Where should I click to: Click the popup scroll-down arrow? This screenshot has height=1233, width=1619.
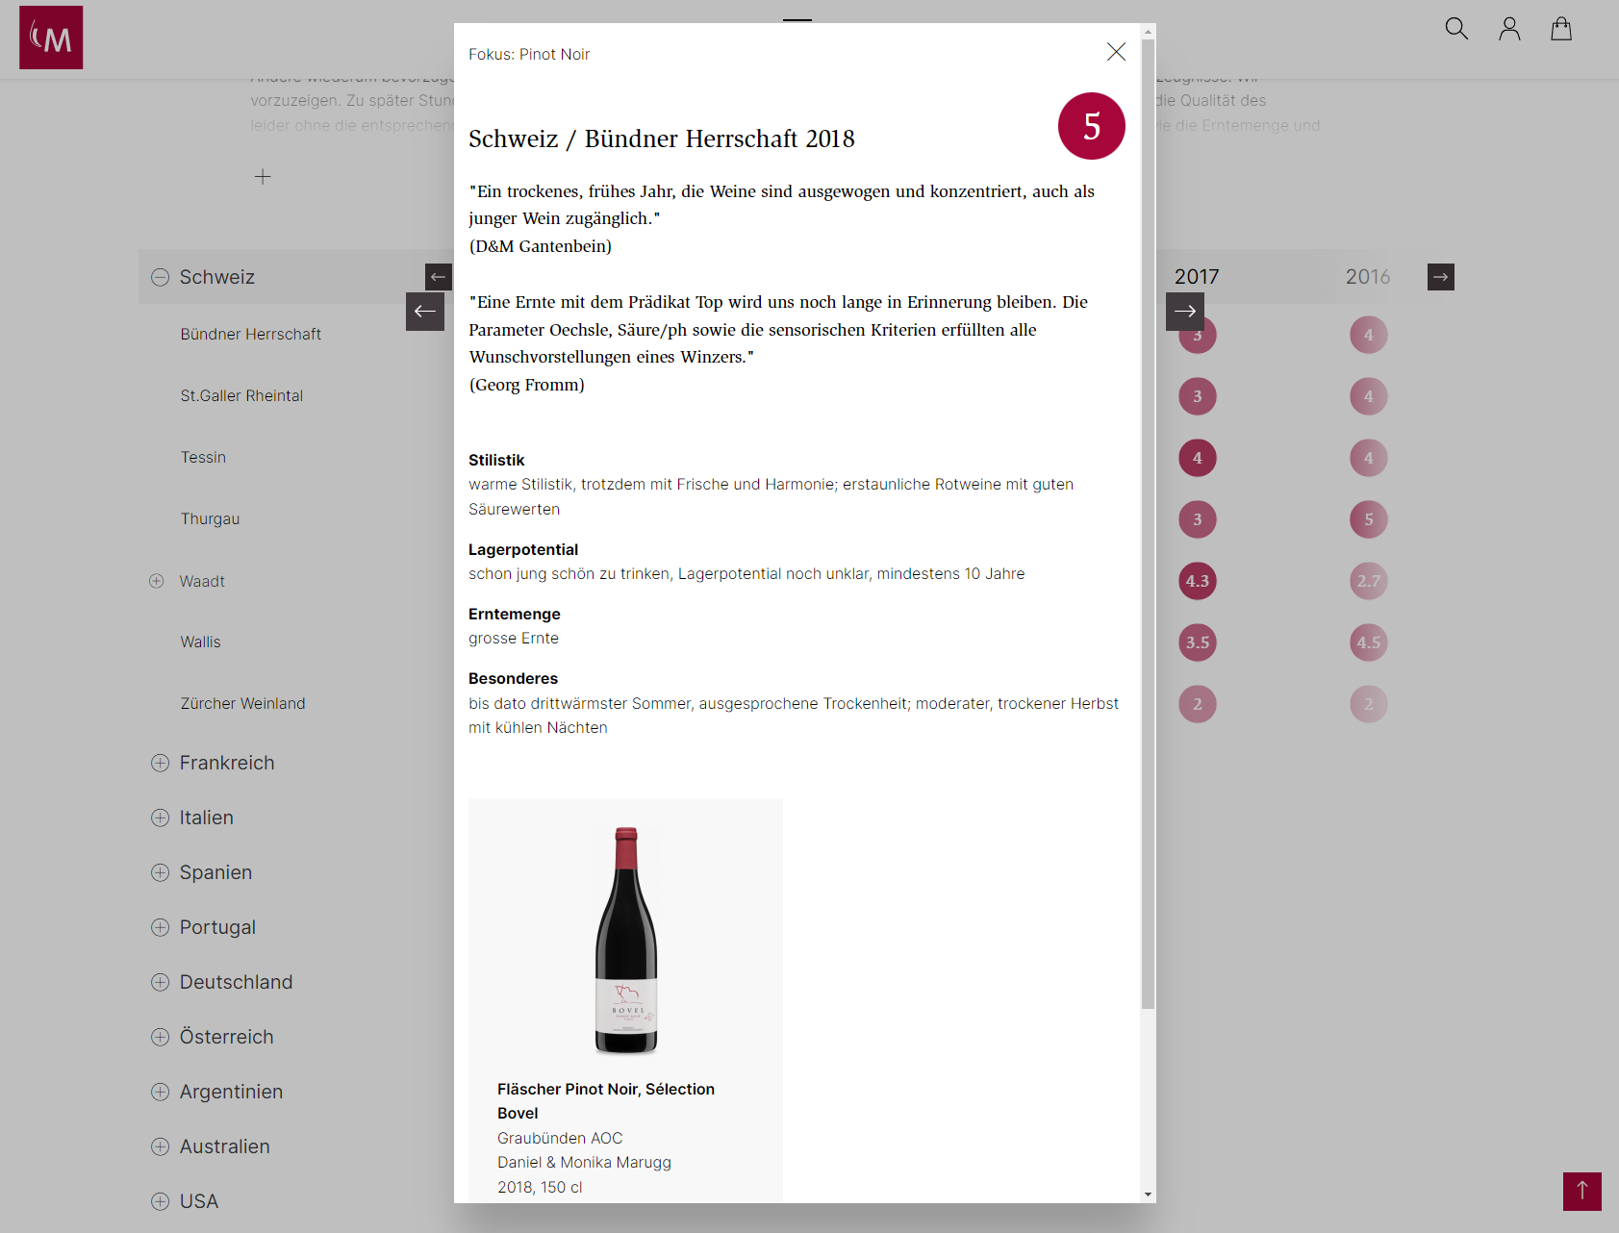[1148, 1194]
